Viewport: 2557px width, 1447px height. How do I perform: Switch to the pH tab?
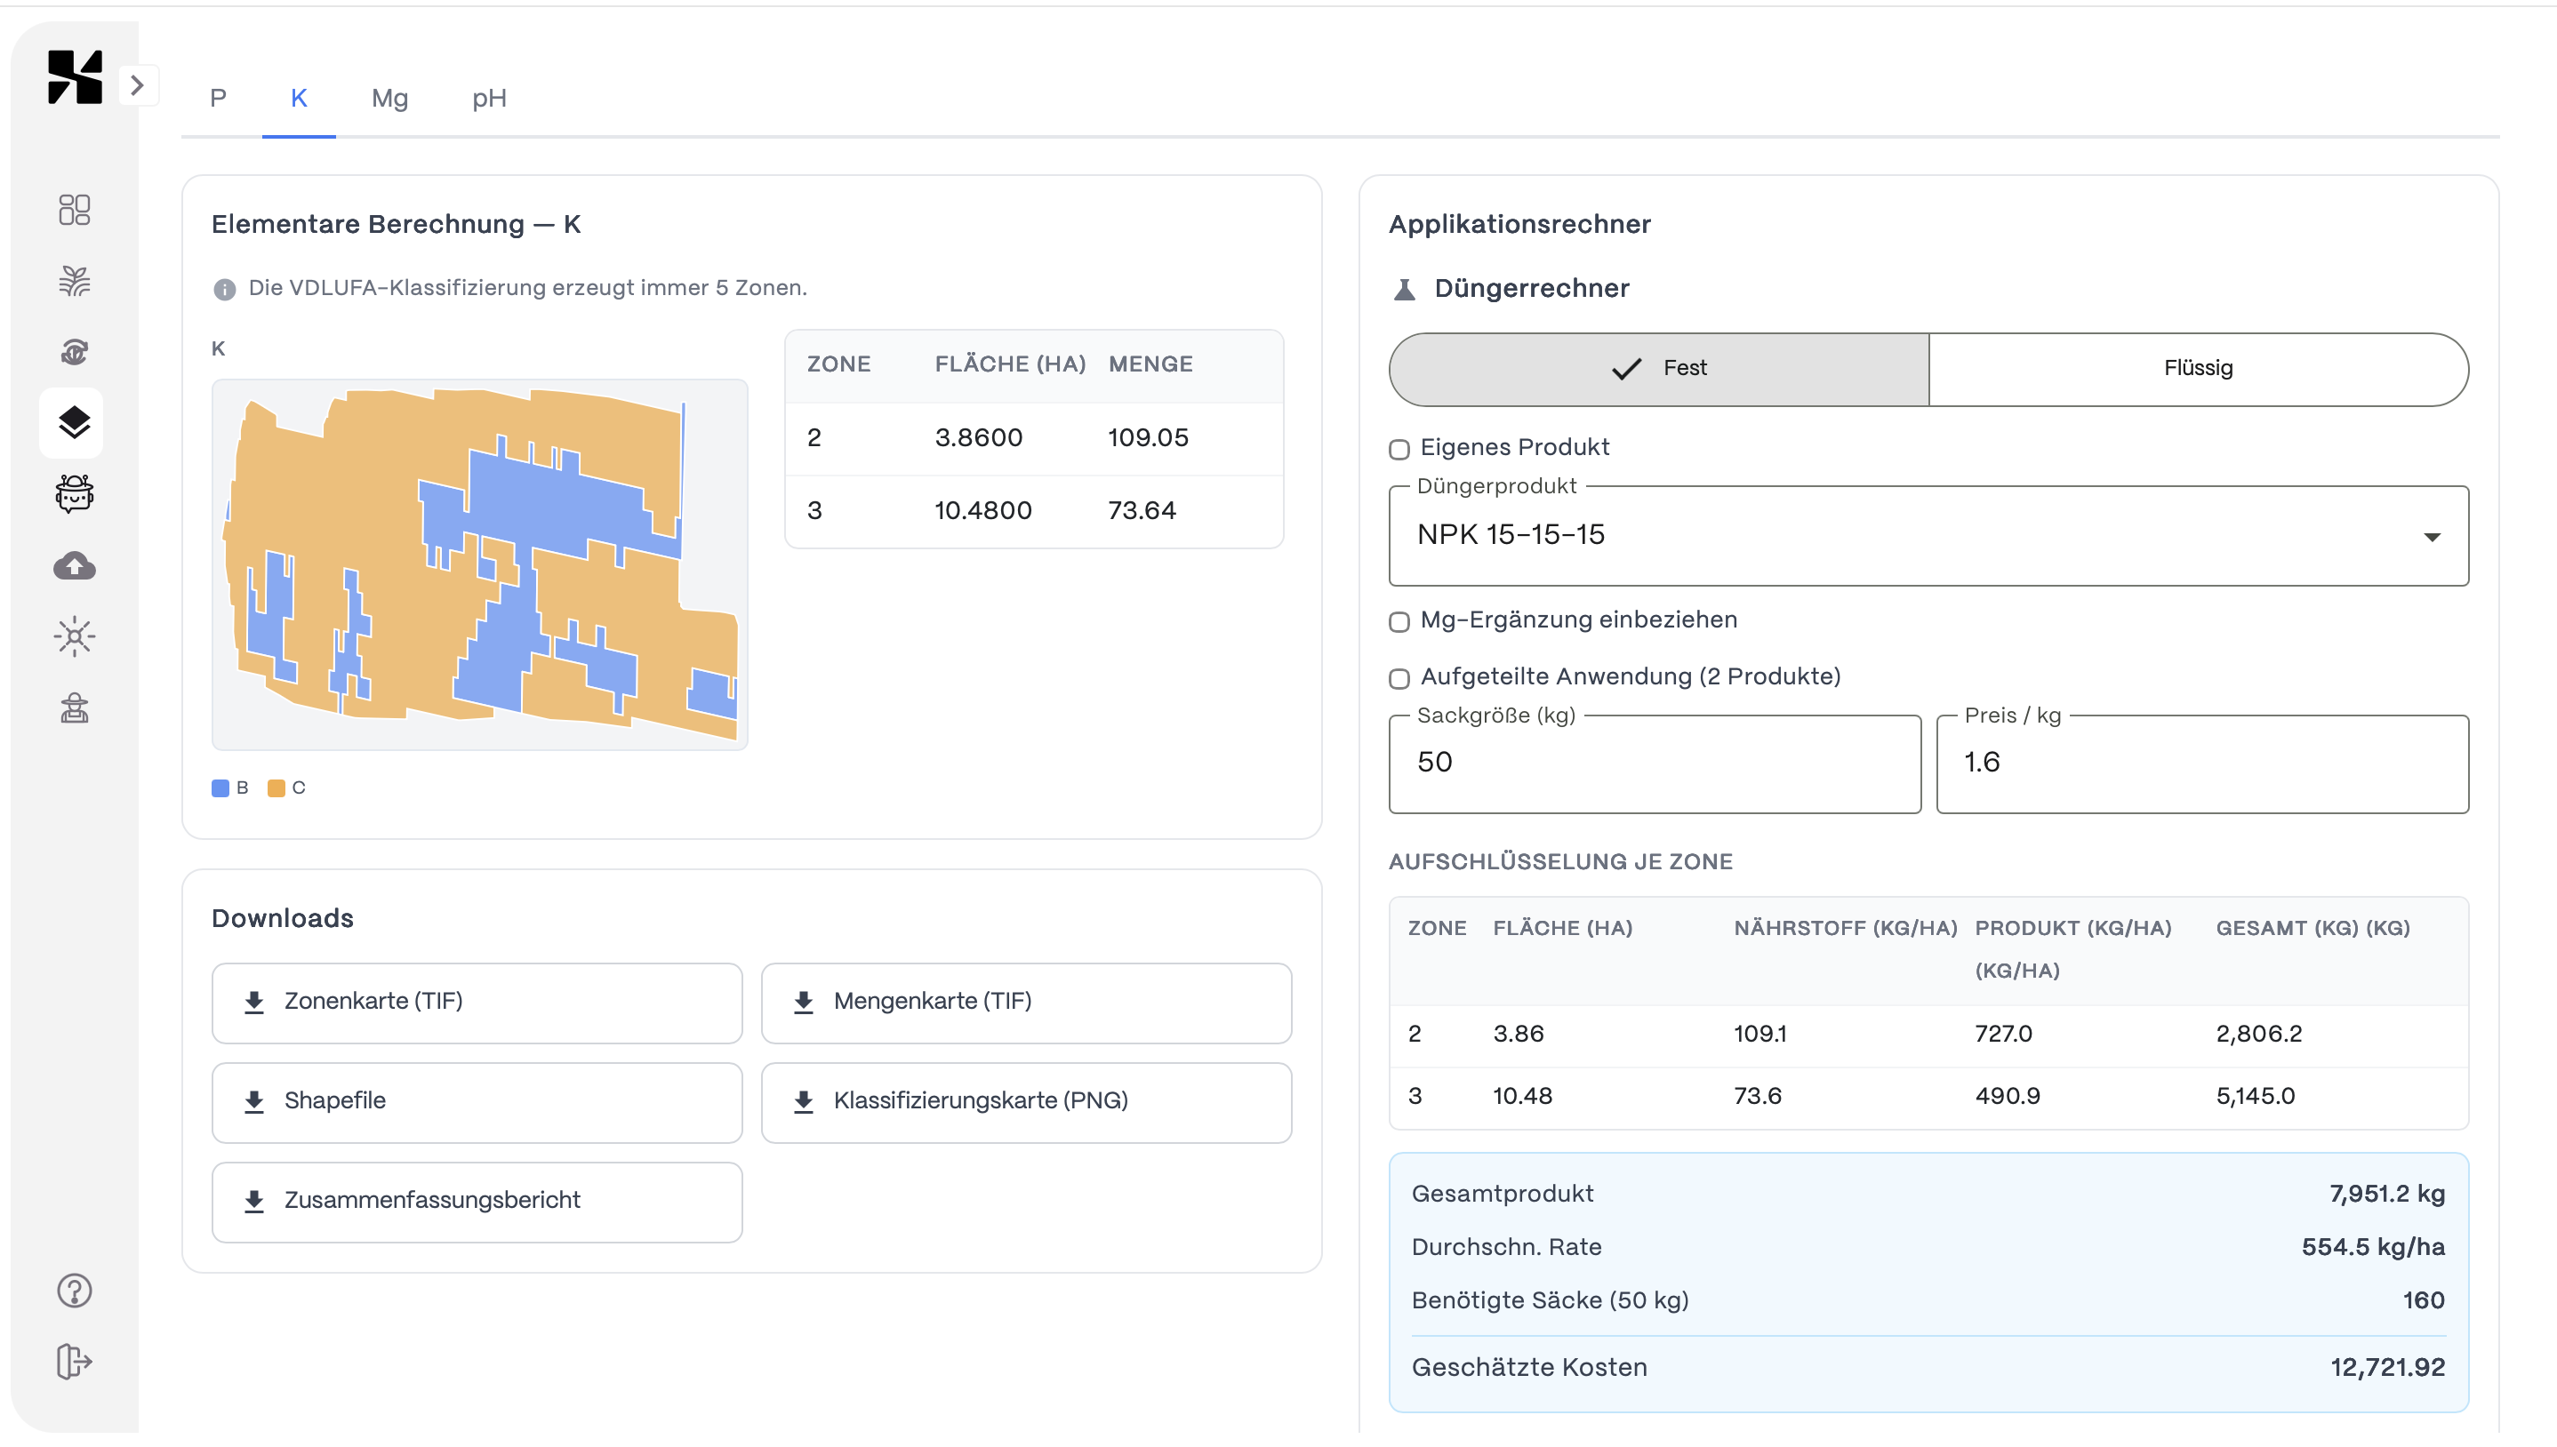(x=489, y=99)
